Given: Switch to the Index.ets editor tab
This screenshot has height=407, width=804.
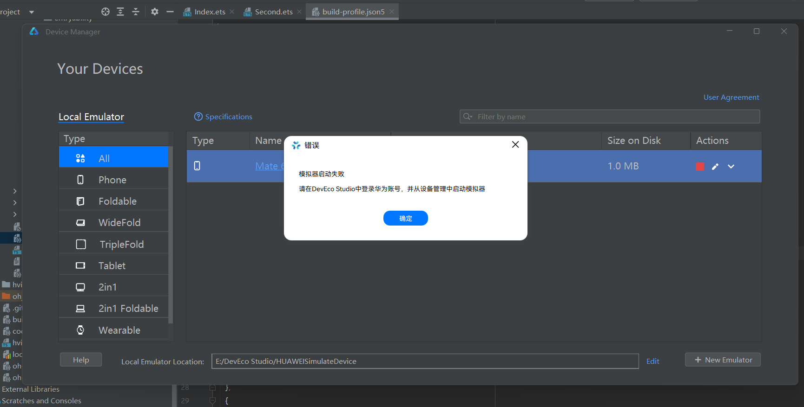Looking at the screenshot, I should tap(210, 12).
